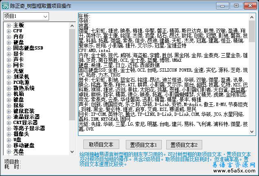Expand the 机箱 tree node

9,94
